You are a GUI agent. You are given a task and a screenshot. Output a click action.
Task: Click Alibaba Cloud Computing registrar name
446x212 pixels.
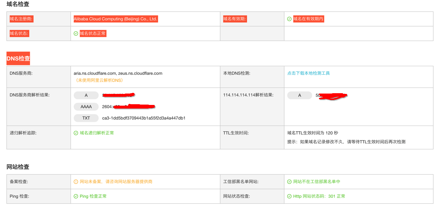click(x=115, y=19)
